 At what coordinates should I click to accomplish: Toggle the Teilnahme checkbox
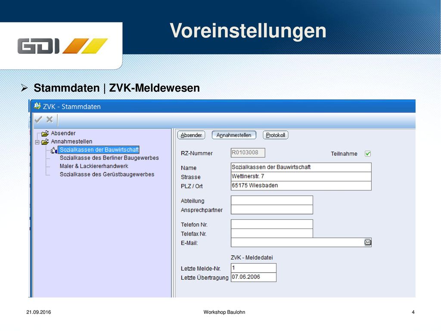tap(368, 154)
